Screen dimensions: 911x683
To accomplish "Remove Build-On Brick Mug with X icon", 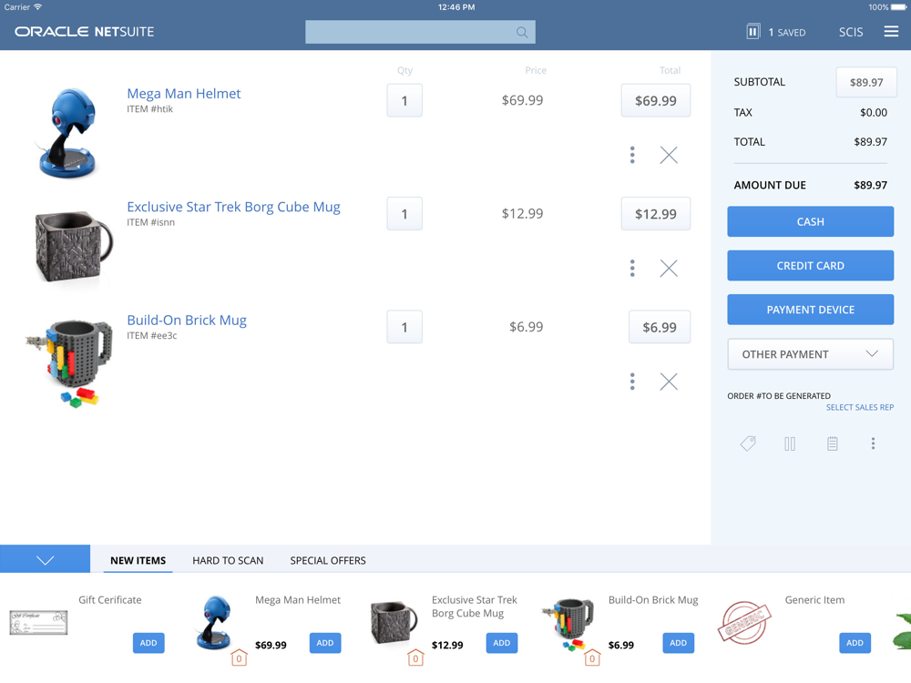I will 669,381.
